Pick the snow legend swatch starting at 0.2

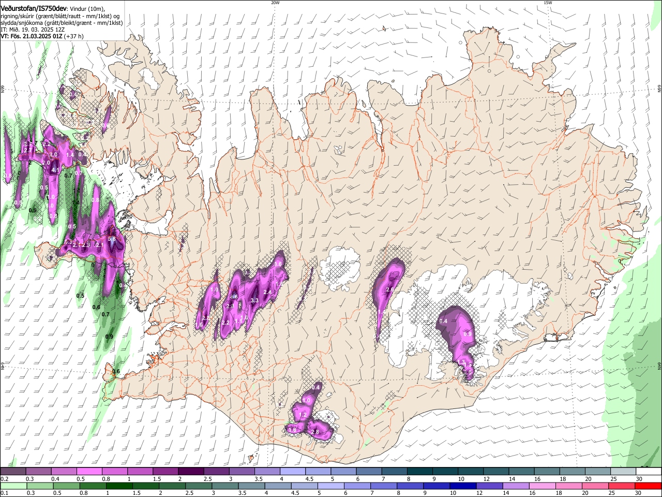[12, 472]
